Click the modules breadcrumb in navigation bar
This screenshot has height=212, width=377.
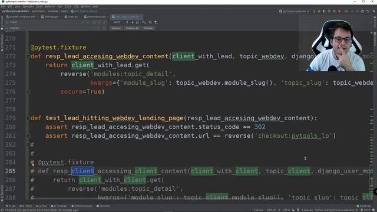click(x=53, y=11)
